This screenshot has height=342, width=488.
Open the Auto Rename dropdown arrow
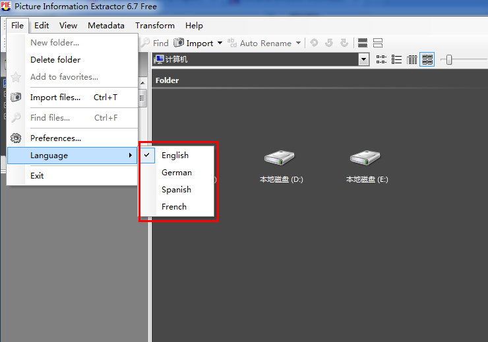coord(298,43)
